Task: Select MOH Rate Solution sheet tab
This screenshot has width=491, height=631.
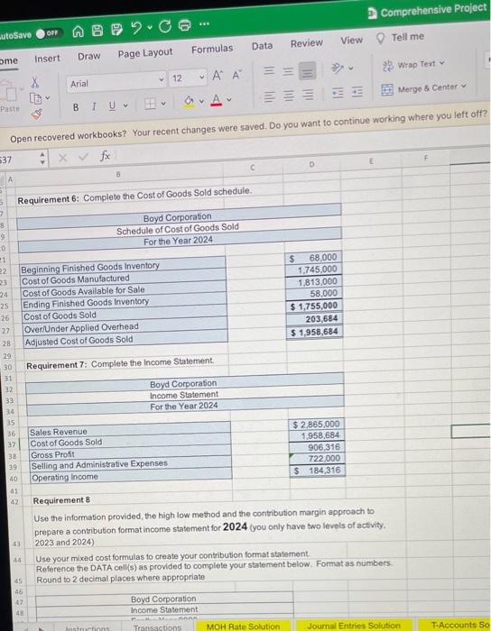Action: coord(243,626)
